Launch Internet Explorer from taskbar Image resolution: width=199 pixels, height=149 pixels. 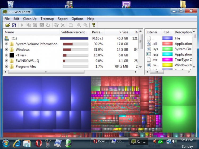[x=17, y=143]
